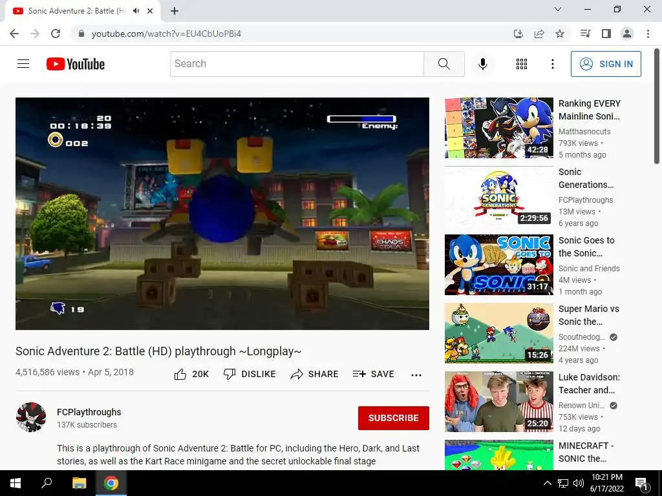Open Windows Start menu

(16, 483)
